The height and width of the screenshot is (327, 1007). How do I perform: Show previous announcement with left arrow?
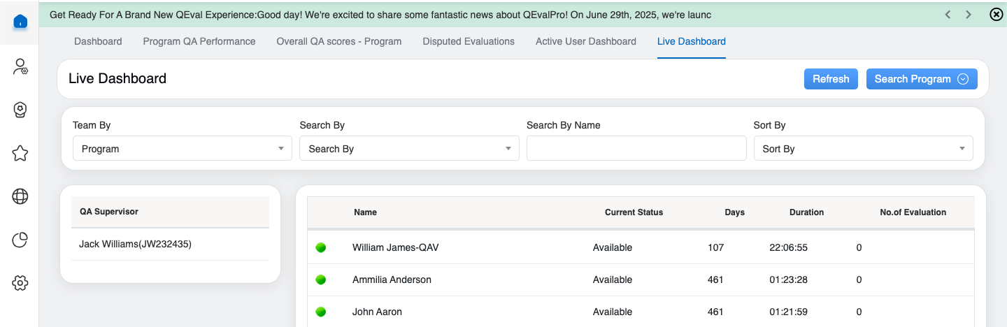[948, 15]
